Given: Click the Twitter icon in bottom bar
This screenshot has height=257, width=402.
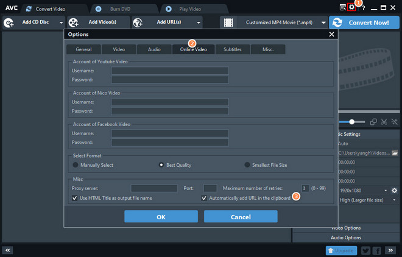Looking at the screenshot, I should click(x=366, y=250).
